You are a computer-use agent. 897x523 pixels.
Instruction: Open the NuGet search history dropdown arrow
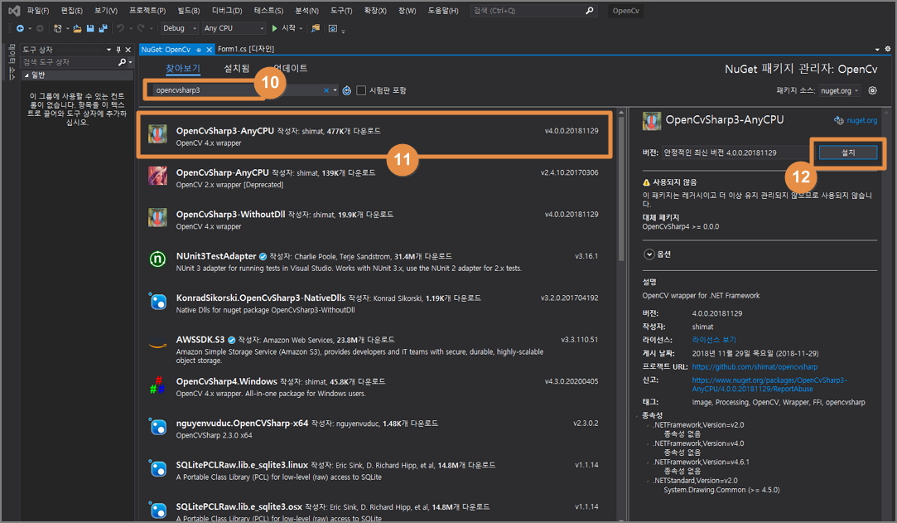click(335, 90)
